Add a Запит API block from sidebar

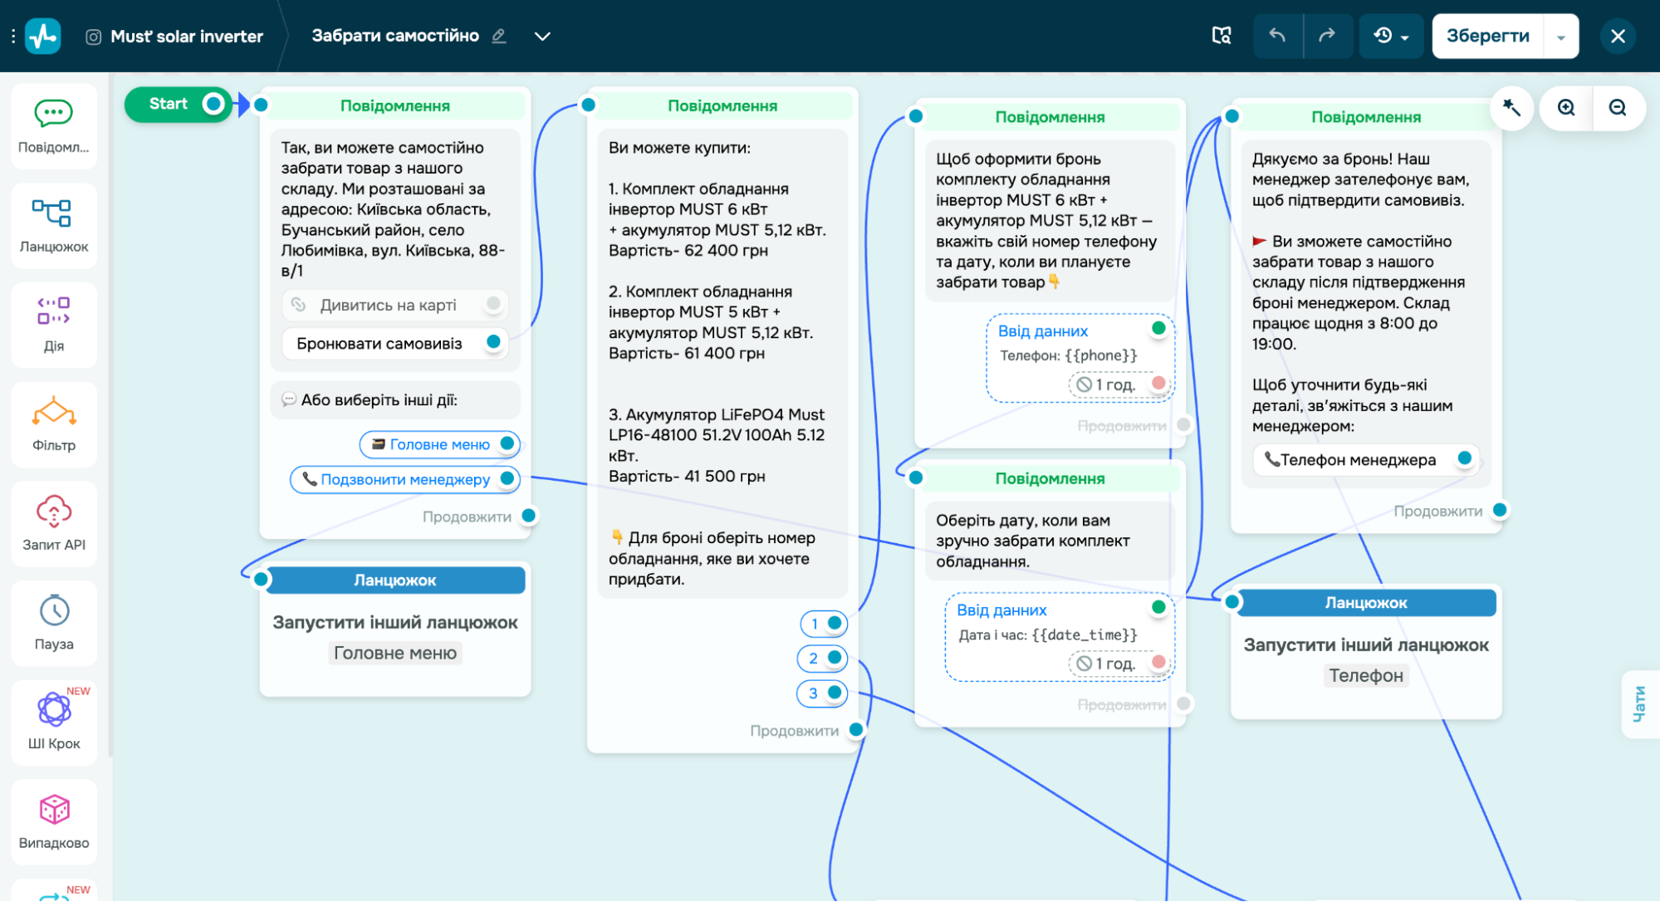point(54,524)
